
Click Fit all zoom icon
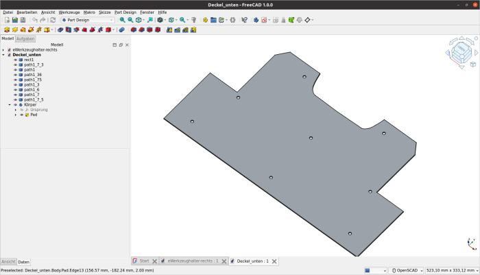[122, 20]
